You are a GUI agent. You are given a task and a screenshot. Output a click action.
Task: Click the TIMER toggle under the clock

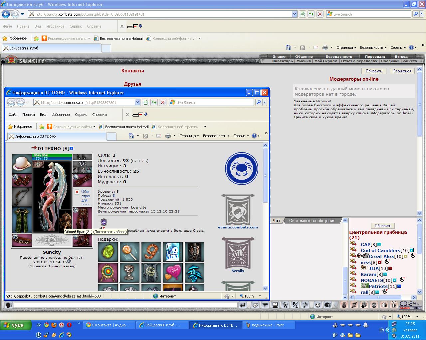(x=416, y=308)
